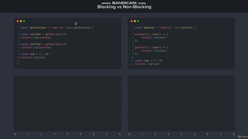Click the 6 tick label under the left chart
This screenshot has height=139, width=248.
[94, 134]
